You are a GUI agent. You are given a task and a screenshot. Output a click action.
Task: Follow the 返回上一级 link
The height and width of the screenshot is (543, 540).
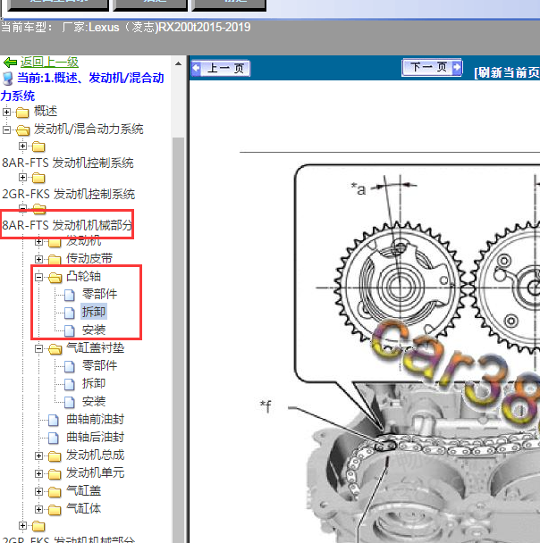click(x=49, y=63)
